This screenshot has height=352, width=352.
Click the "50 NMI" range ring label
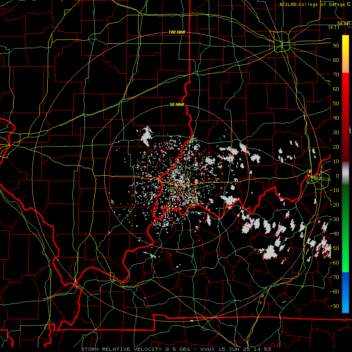(177, 104)
